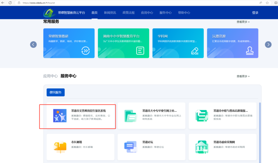Open the 湖南中小学智慧教育平台 card
The image size is (278, 163).
pyautogui.click(x=123, y=43)
